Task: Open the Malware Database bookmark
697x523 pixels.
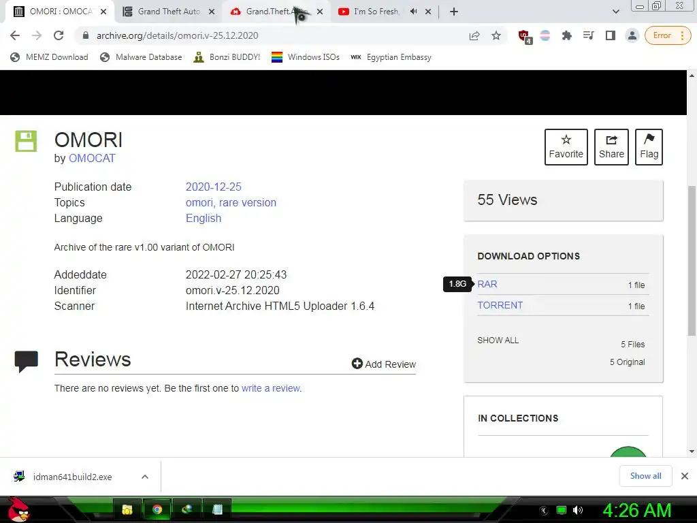Action: (x=142, y=57)
